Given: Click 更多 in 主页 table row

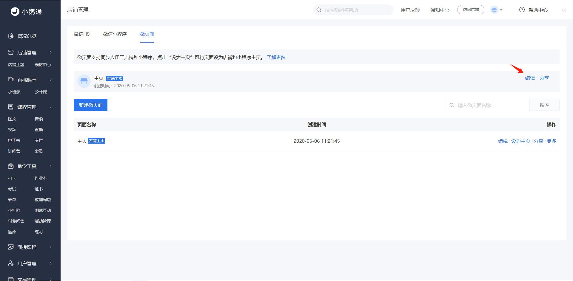Looking at the screenshot, I should click(552, 141).
